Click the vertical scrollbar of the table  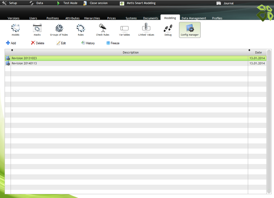tap(269, 122)
